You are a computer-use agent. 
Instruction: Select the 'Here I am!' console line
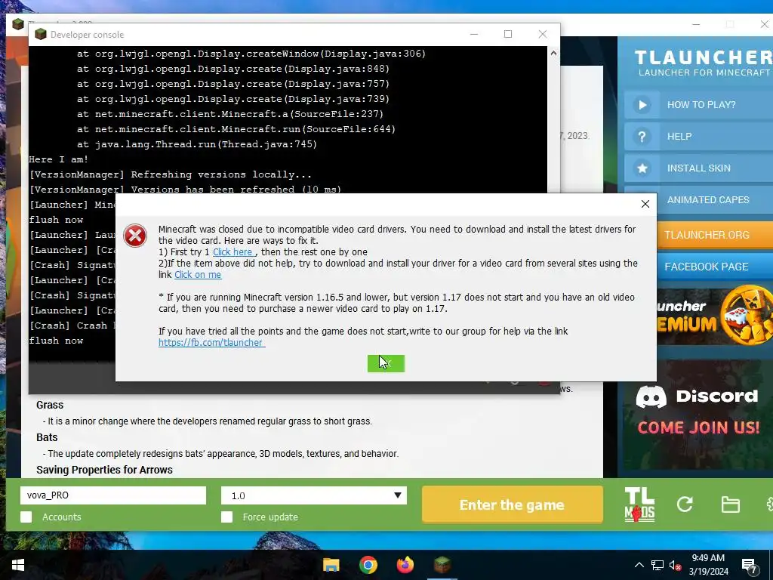click(x=59, y=159)
